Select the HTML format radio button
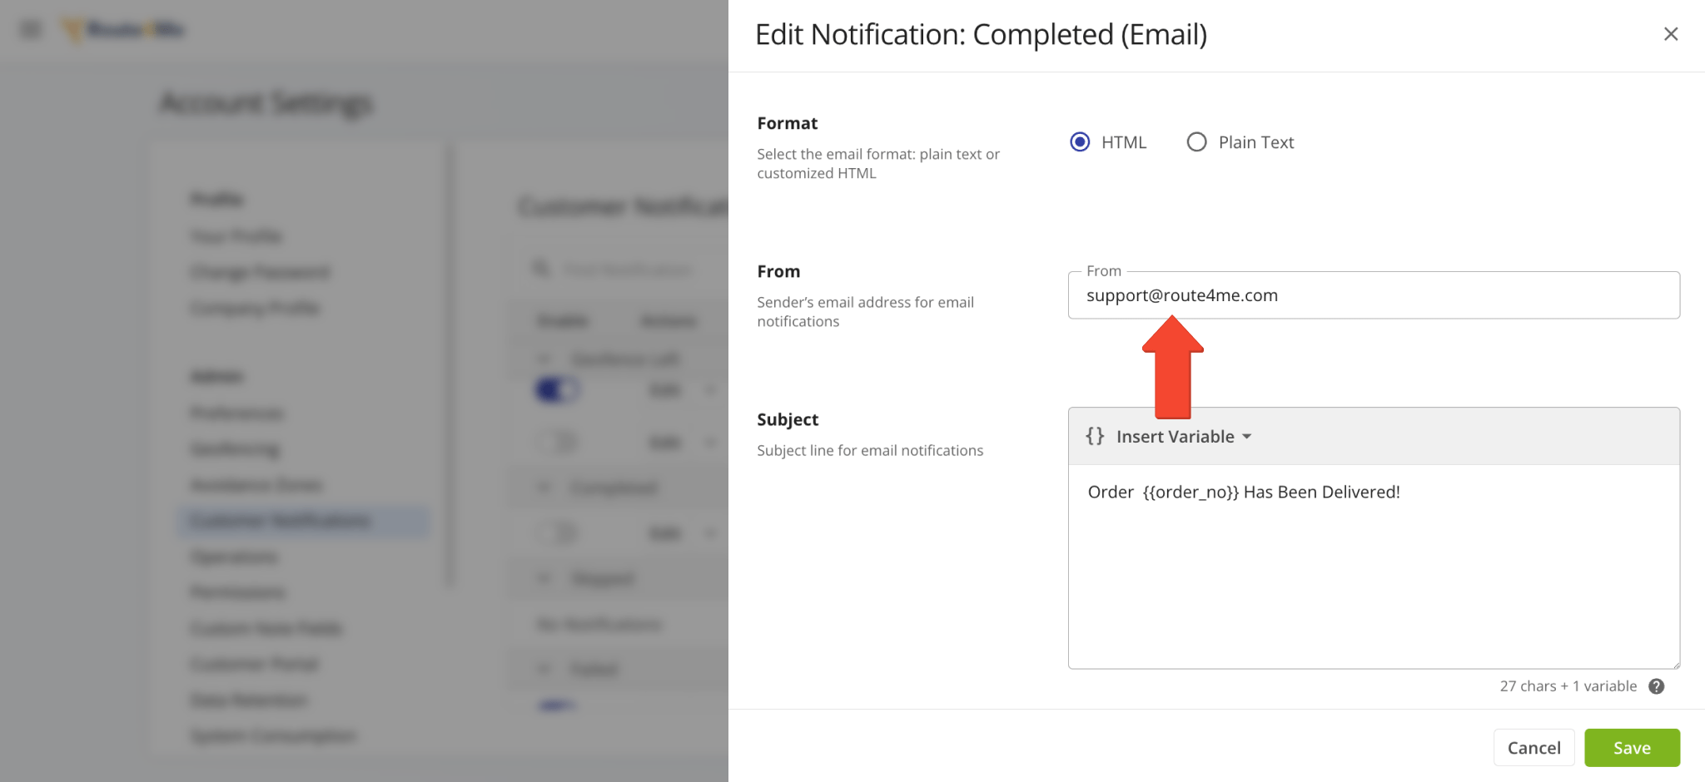Viewport: 1705px width, 782px height. (x=1080, y=142)
